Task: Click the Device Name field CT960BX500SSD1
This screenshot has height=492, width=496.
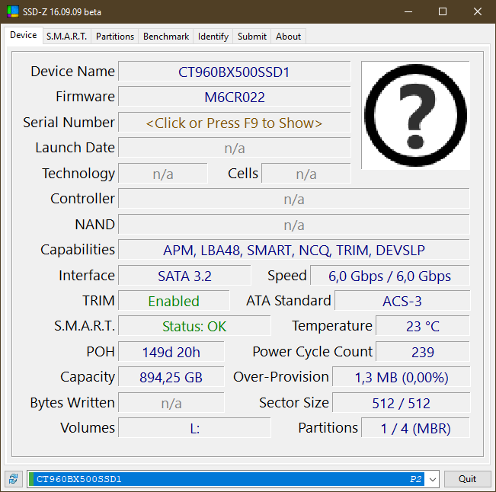Action: (x=234, y=72)
